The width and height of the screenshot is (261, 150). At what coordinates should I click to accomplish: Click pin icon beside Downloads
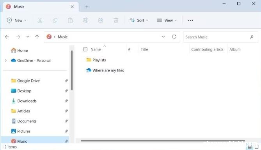point(66,101)
